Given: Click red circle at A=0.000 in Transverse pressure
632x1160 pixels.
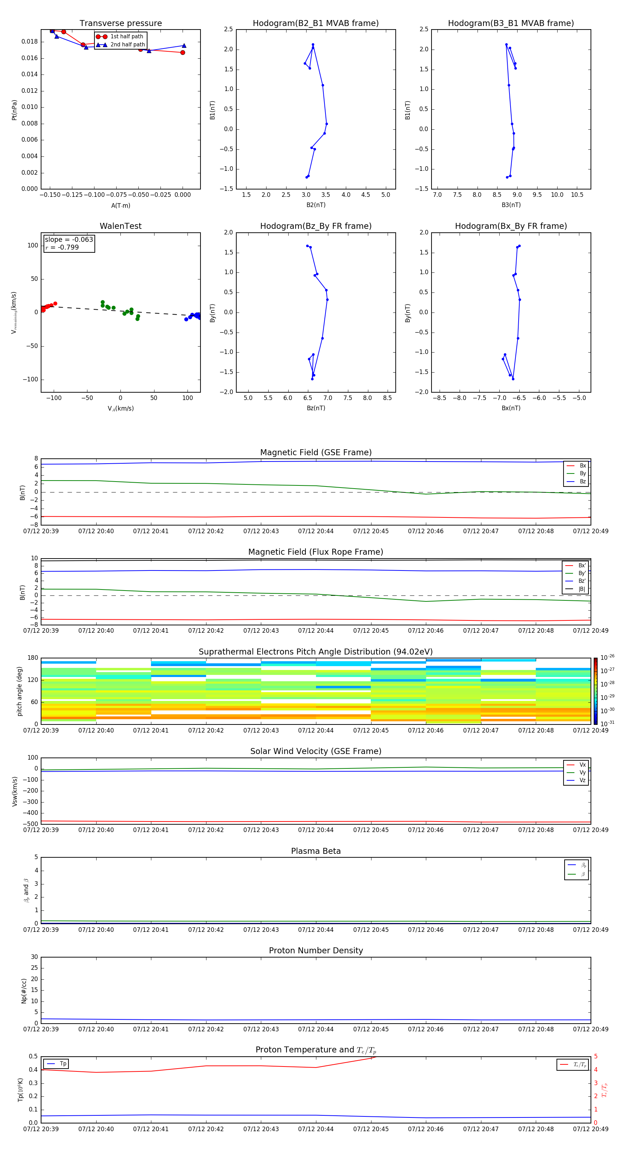Looking at the screenshot, I should pyautogui.click(x=183, y=53).
